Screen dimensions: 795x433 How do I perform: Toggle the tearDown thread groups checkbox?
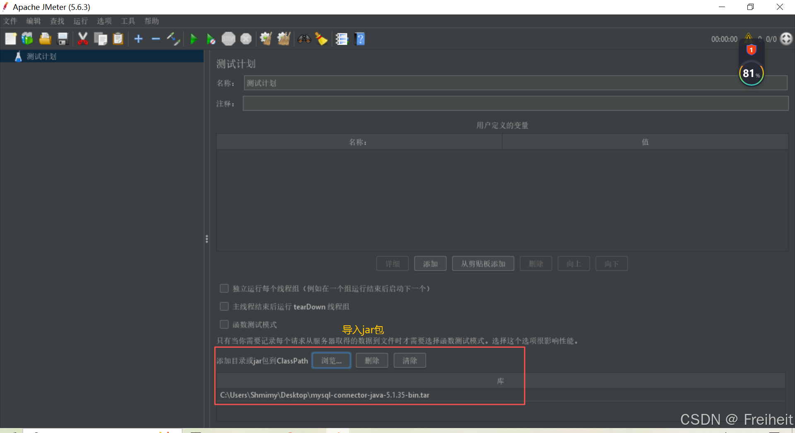tap(224, 306)
